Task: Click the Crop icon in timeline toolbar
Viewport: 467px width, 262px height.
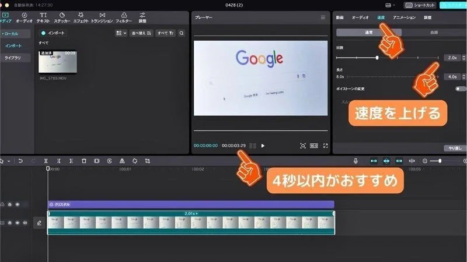Action: pyautogui.click(x=148, y=161)
